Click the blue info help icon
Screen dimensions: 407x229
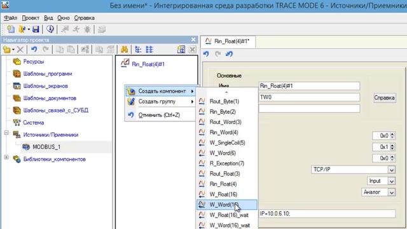[50, 29]
